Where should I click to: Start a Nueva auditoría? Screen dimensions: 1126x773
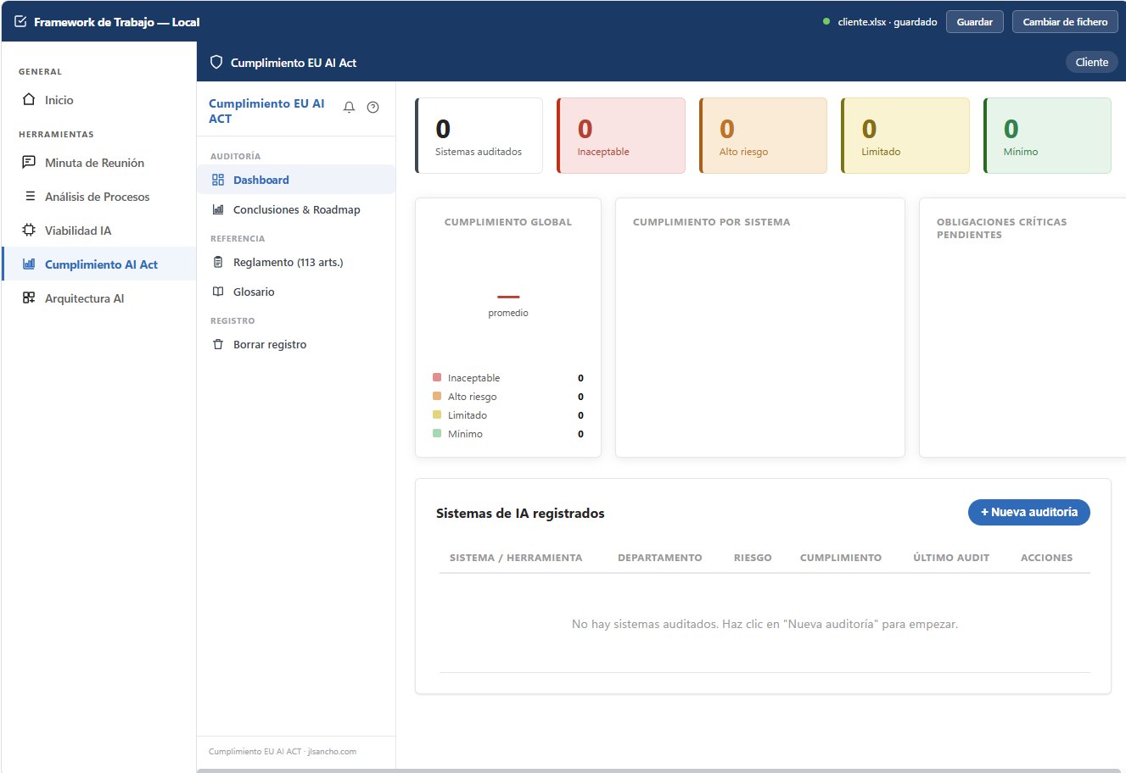(x=1029, y=512)
